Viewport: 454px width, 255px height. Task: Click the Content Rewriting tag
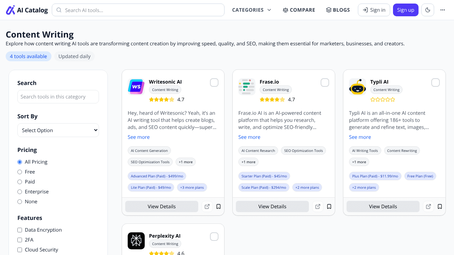click(x=402, y=151)
